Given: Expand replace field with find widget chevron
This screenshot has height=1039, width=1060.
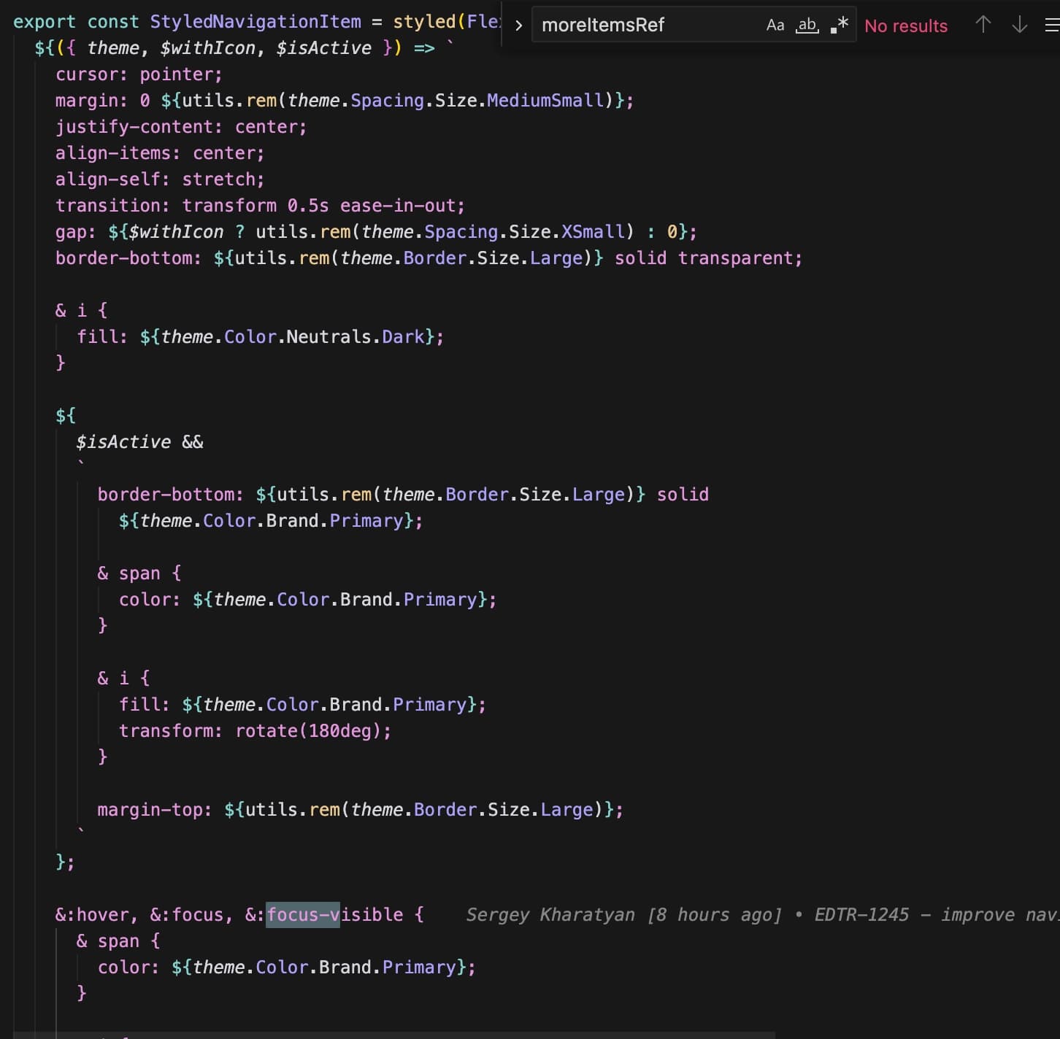Looking at the screenshot, I should coord(518,26).
